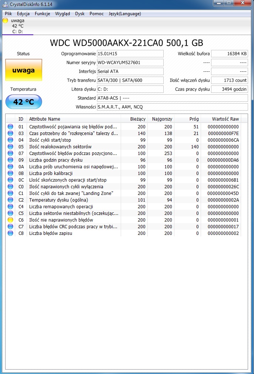Click the Własności field S.M.A.R.T., AAM, NCQ
This screenshot has width=254, height=374.
click(173, 107)
